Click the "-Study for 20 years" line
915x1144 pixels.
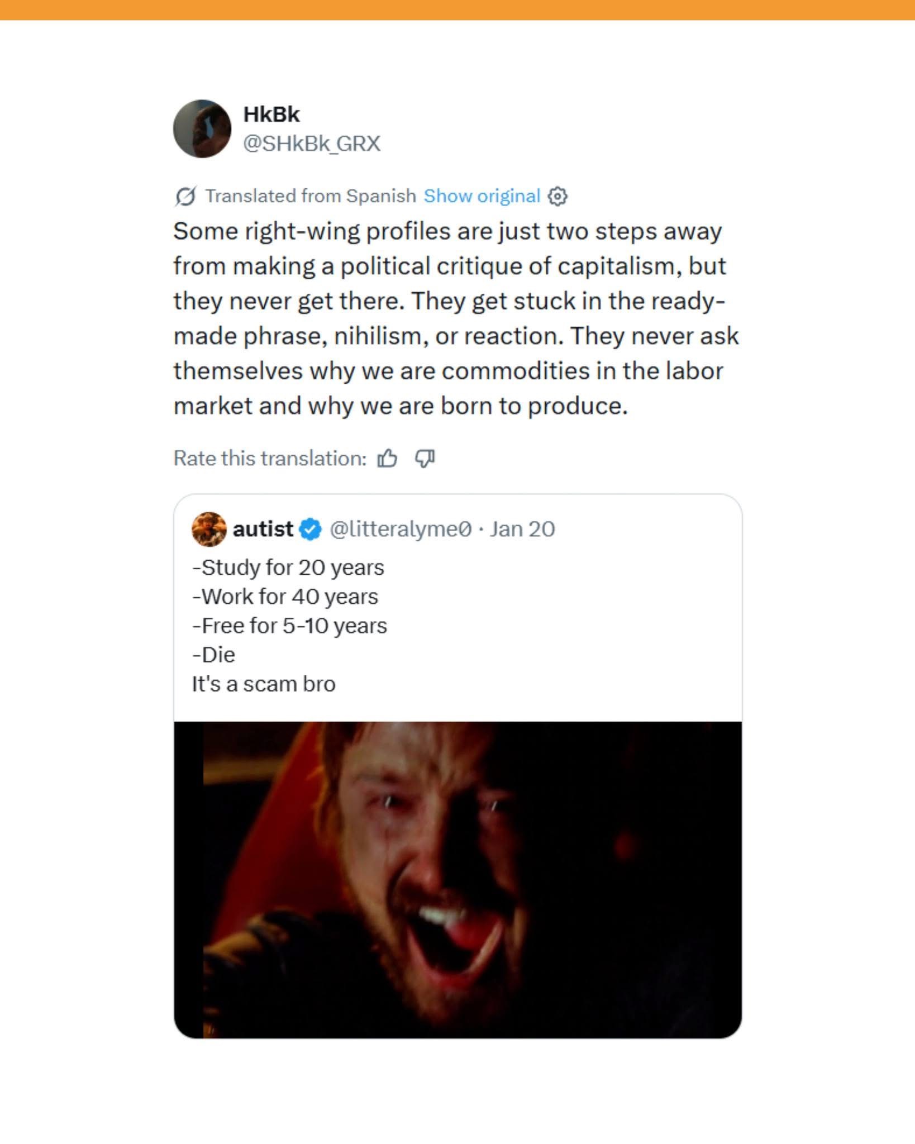pos(288,568)
